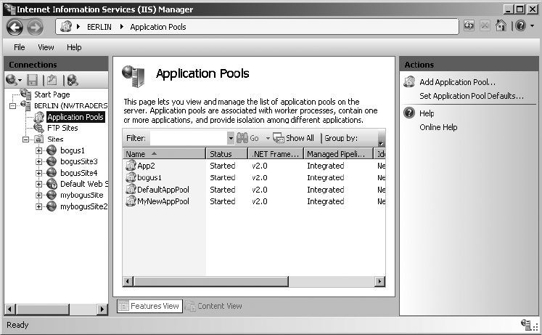Expand the mybogusSite2 node

coord(38,206)
